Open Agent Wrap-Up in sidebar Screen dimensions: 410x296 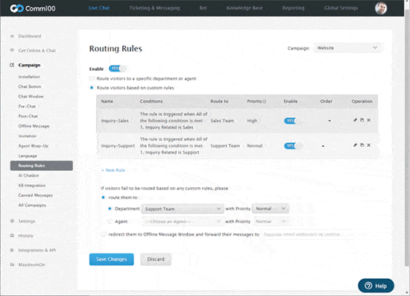click(34, 146)
